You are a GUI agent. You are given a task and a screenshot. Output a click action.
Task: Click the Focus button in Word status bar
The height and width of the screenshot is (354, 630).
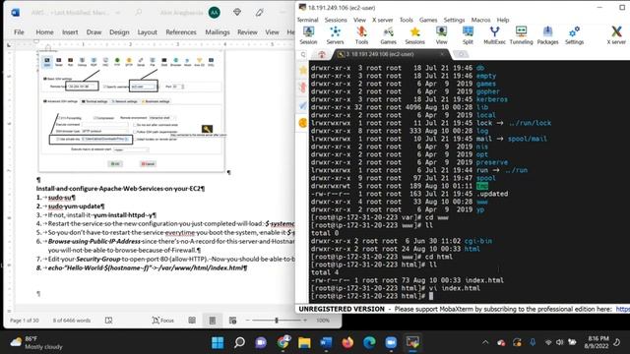point(163,320)
